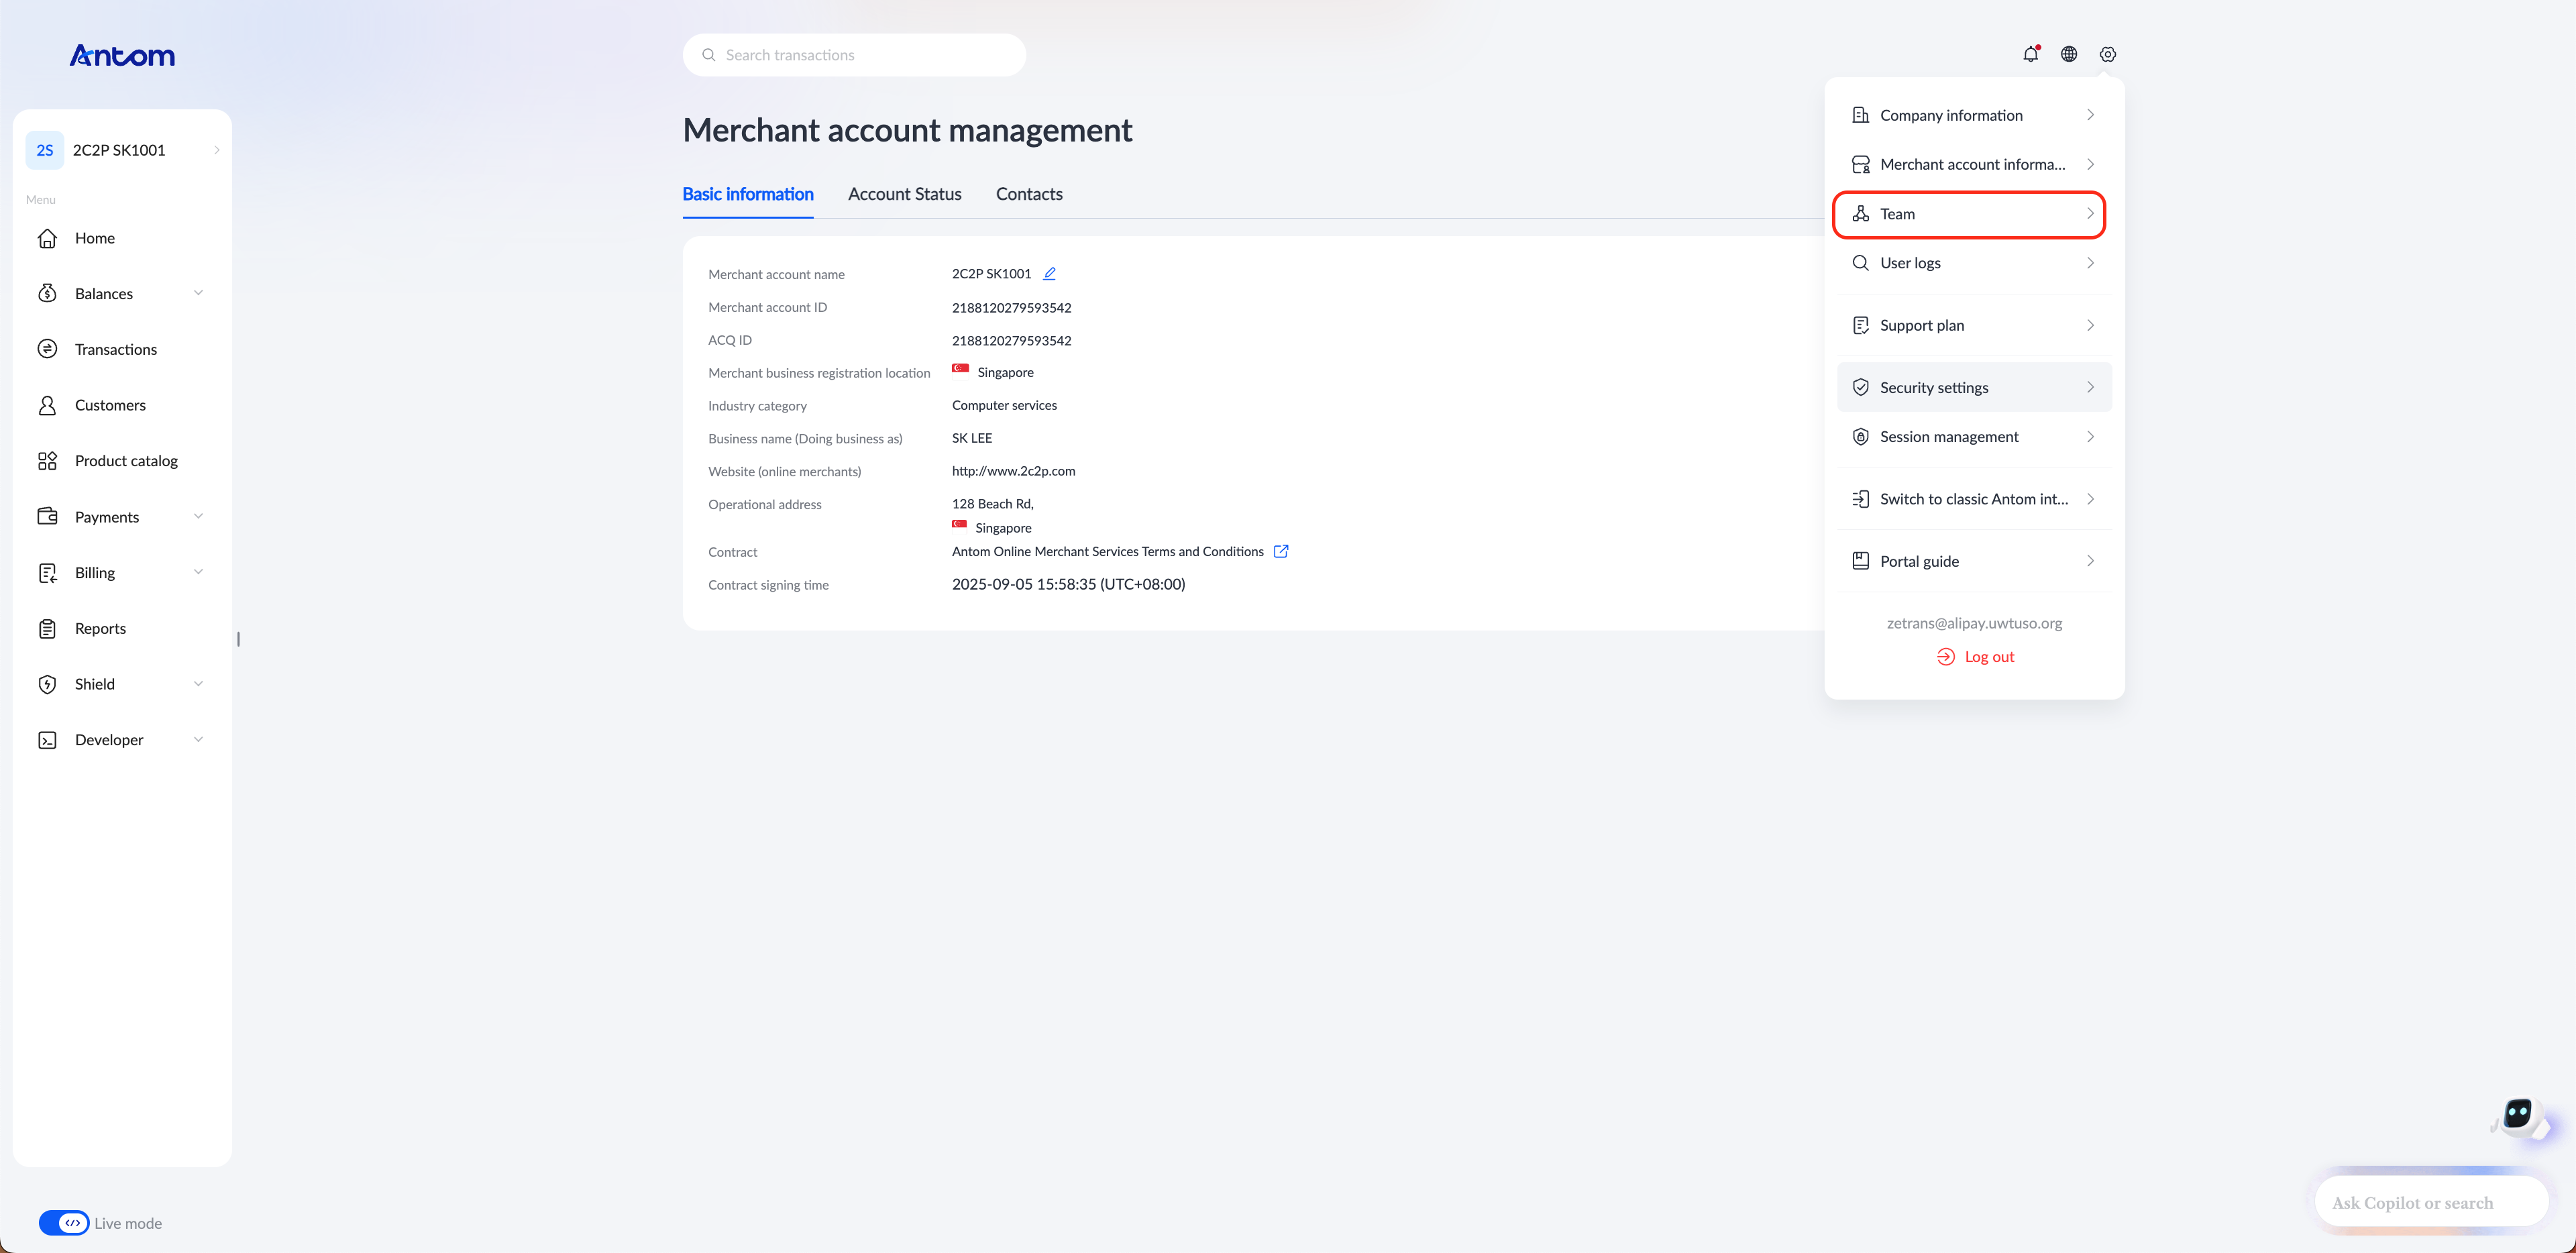The image size is (2576, 1253).
Task: Click the Product catalog icon
Action: (47, 461)
